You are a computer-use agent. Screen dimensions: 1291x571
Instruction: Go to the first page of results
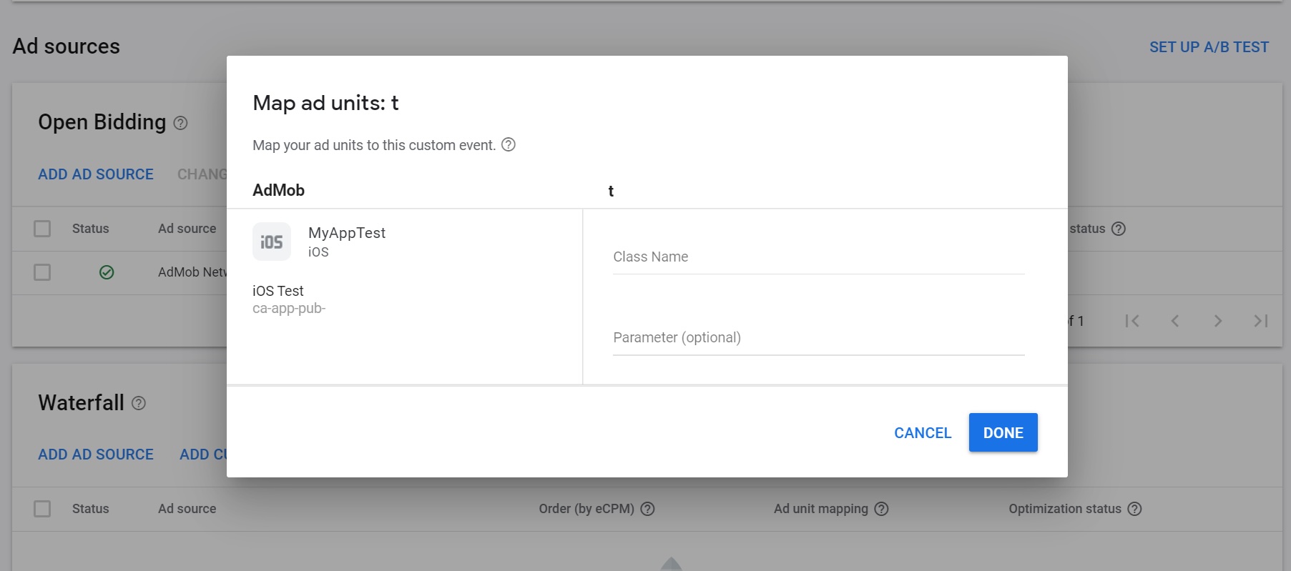1132,321
